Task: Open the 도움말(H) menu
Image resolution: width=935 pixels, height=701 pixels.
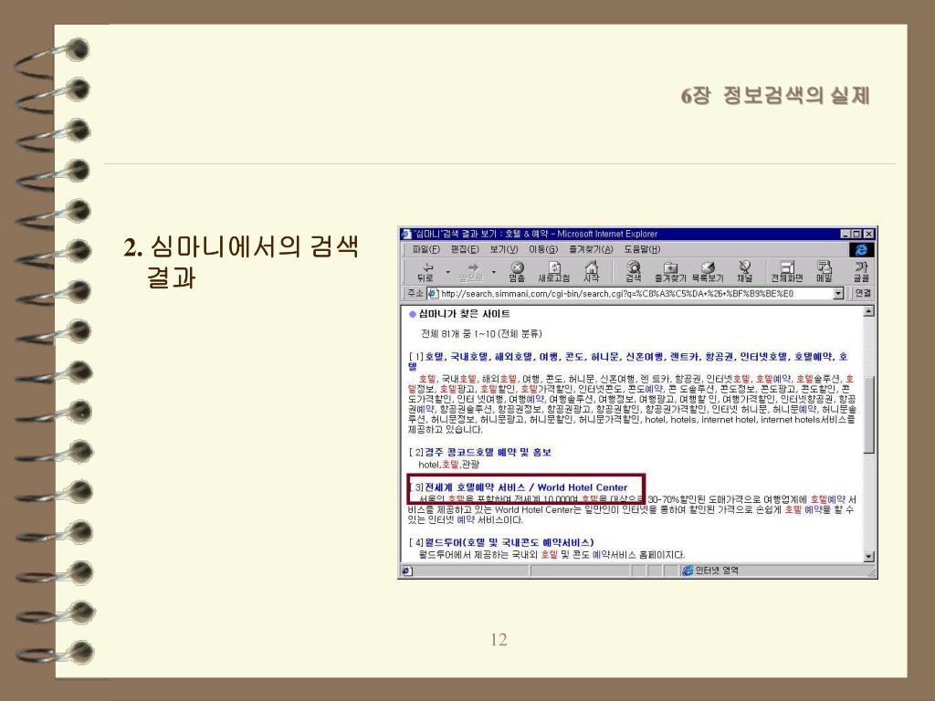Action: (x=642, y=249)
